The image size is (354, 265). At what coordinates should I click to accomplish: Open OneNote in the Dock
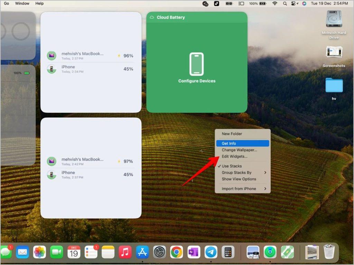pyautogui.click(x=194, y=252)
